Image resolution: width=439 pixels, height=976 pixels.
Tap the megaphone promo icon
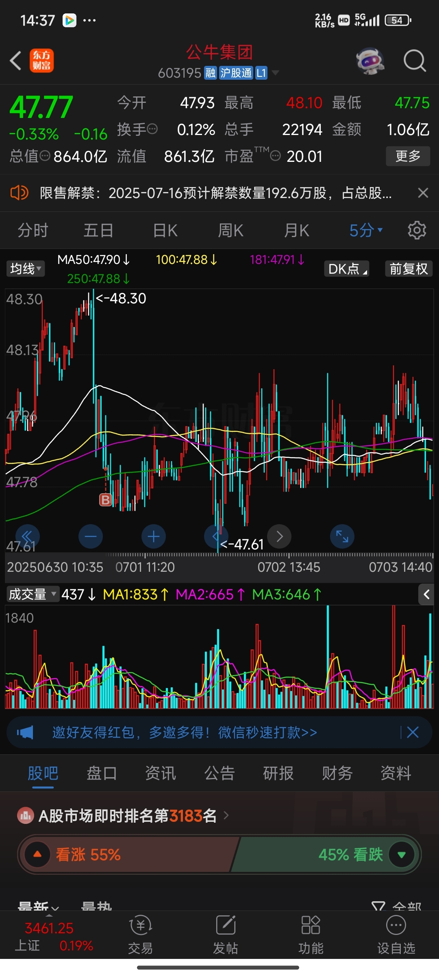(x=25, y=732)
